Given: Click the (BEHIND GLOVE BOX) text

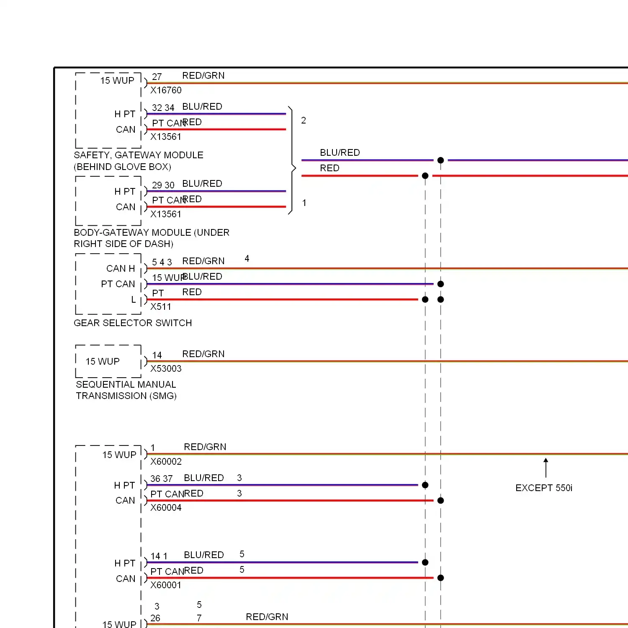Looking at the screenshot, I should (x=122, y=167).
